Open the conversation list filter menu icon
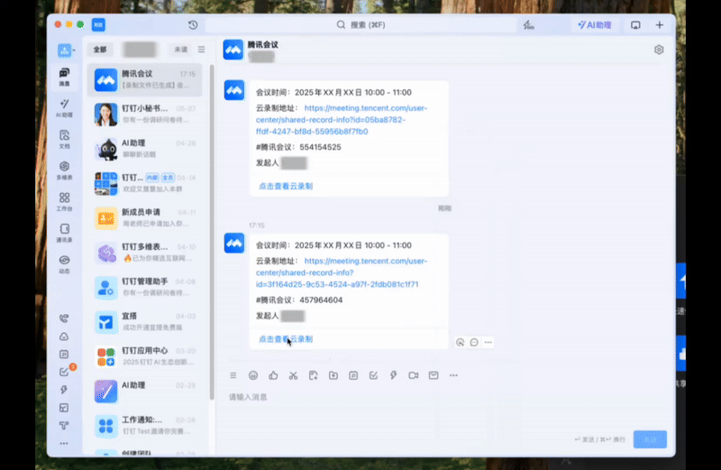 [x=201, y=50]
